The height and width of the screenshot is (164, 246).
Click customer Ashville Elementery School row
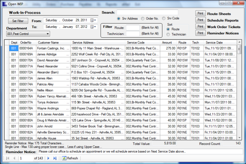click(53, 132)
